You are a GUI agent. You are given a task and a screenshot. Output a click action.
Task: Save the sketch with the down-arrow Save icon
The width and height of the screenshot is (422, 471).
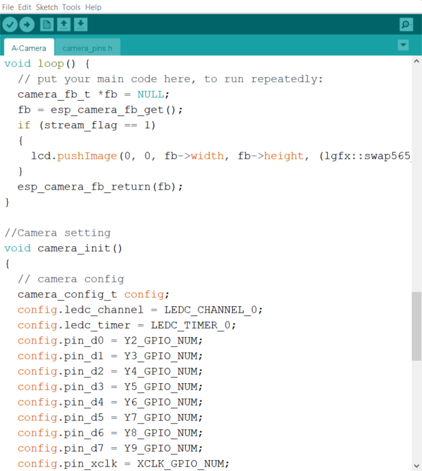(x=81, y=24)
